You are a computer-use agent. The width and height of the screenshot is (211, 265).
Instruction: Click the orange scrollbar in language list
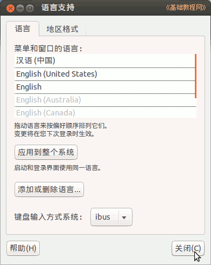195,76
